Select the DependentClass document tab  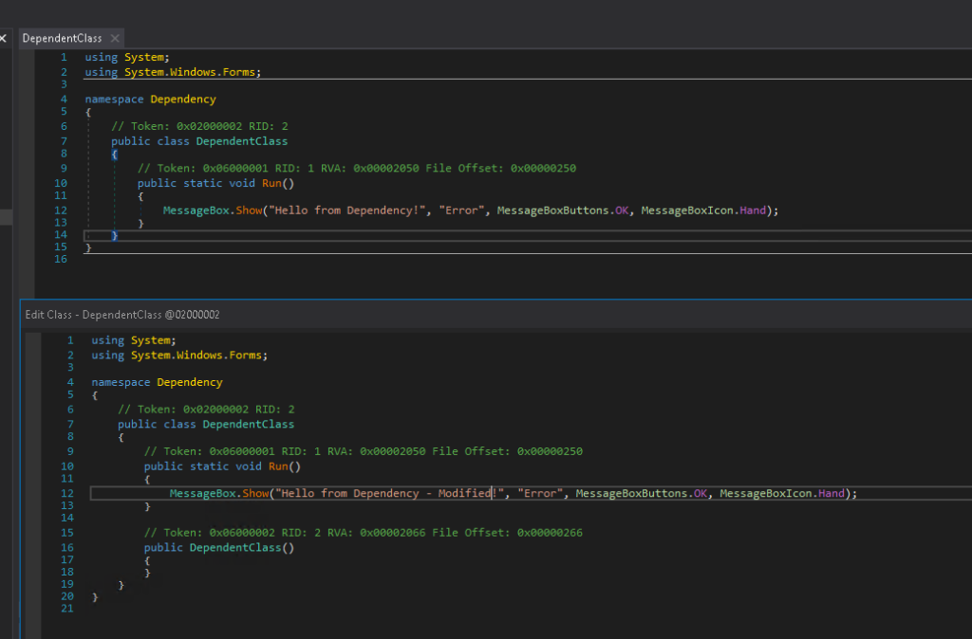62,38
